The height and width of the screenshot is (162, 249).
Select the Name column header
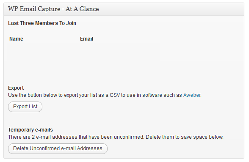point(16,39)
